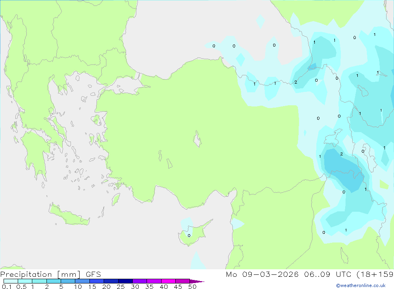
Task: Click the "GFS" model label
Action: [93, 274]
